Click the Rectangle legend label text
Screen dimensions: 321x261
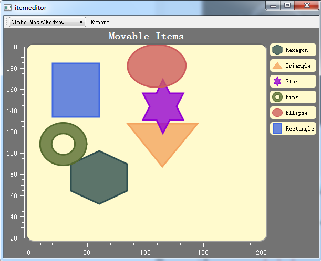[x=299, y=128]
